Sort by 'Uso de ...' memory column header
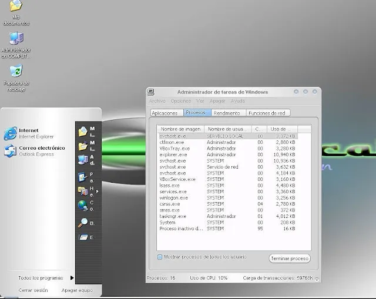This screenshot has height=299, width=376. click(x=282, y=129)
